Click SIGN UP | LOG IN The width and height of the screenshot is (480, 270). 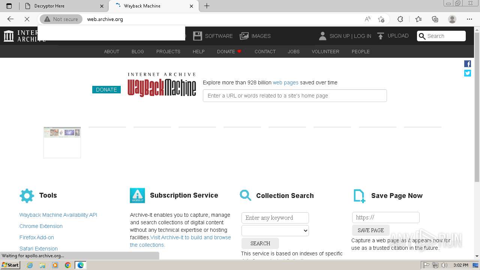[350, 36]
